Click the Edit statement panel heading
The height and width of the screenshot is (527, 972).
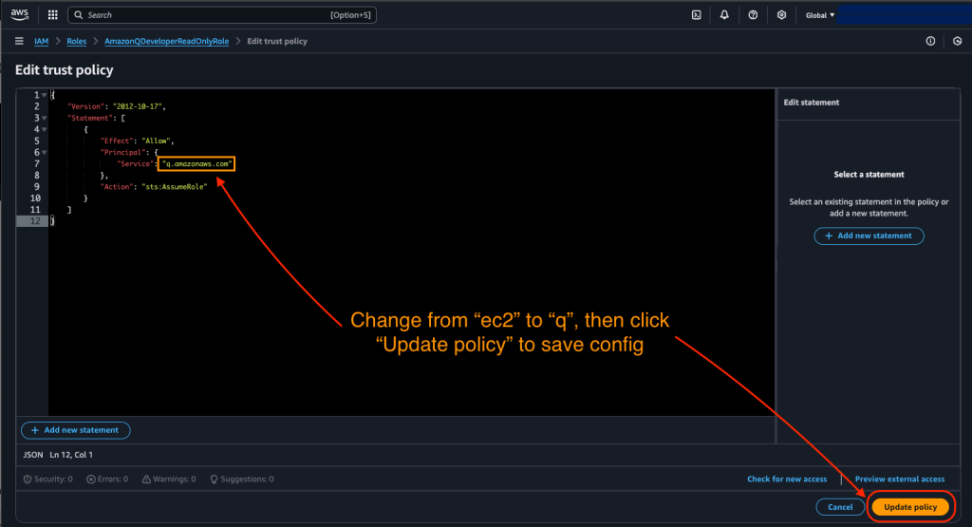[x=811, y=103]
